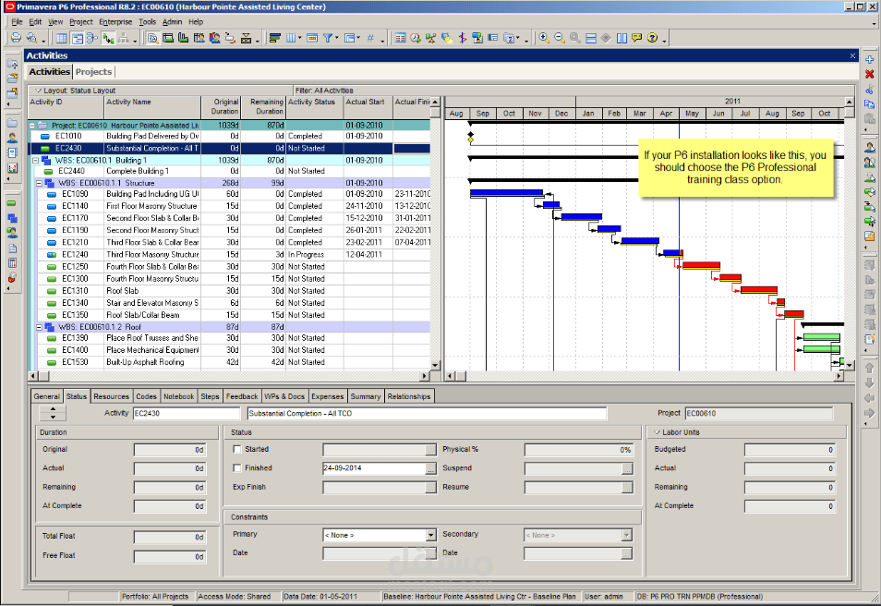Open the Resources details tab
This screenshot has width=881, height=606.
pos(111,396)
